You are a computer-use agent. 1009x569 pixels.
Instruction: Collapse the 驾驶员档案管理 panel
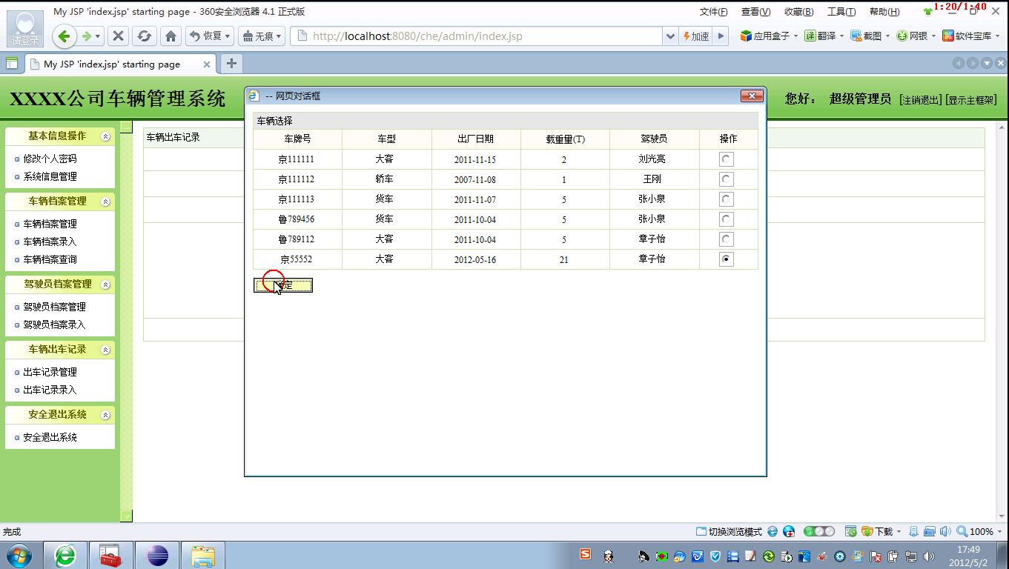(x=105, y=284)
